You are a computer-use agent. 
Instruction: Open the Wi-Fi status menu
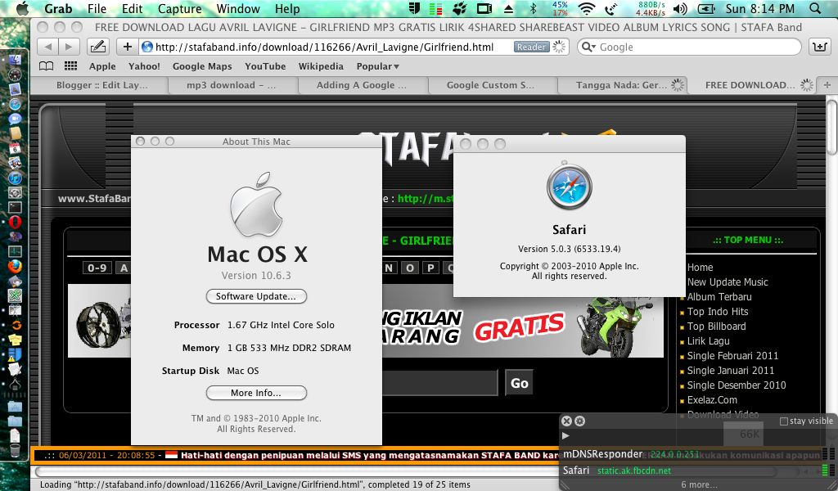(586, 8)
